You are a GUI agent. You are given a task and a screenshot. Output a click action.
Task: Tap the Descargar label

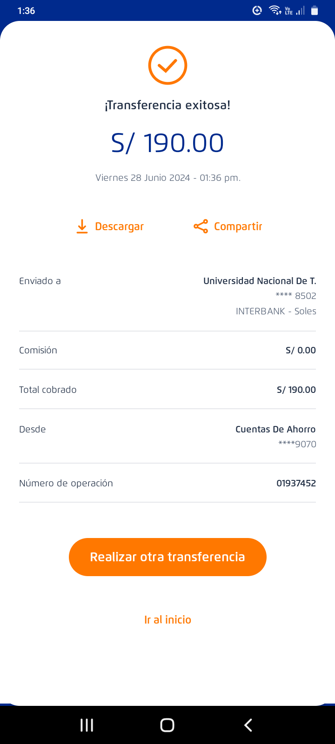119,226
